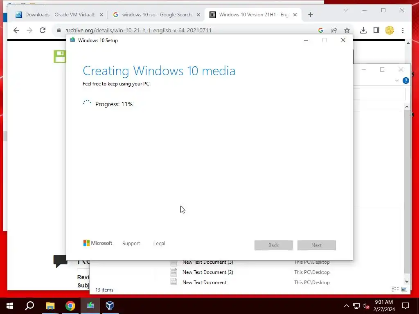Reload the archive.org page

click(43, 30)
